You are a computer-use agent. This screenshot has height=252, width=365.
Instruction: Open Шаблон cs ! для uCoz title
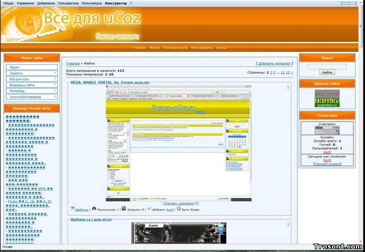[91, 219]
